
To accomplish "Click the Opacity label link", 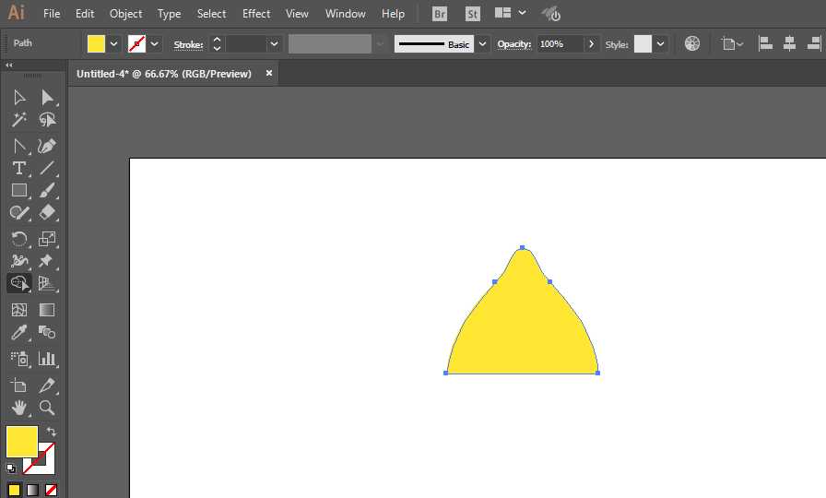I will click(x=514, y=43).
